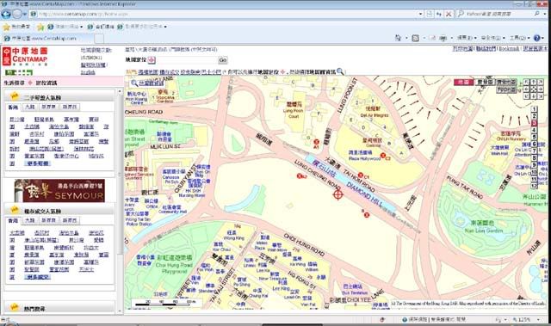Click the RSS feeds toolbar icon
This screenshot has height=326, width=551.
tap(415, 38)
